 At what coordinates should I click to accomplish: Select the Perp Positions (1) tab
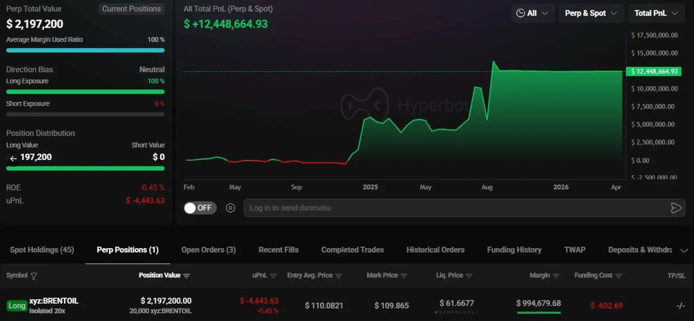(127, 250)
